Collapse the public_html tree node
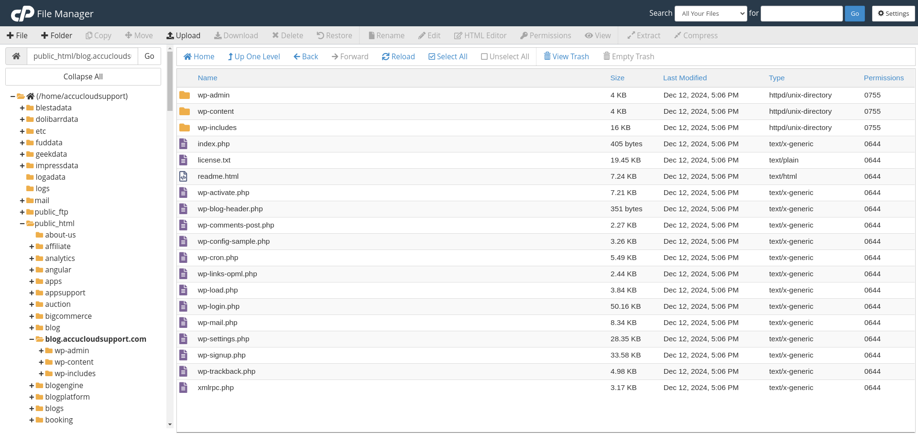 [x=22, y=224]
